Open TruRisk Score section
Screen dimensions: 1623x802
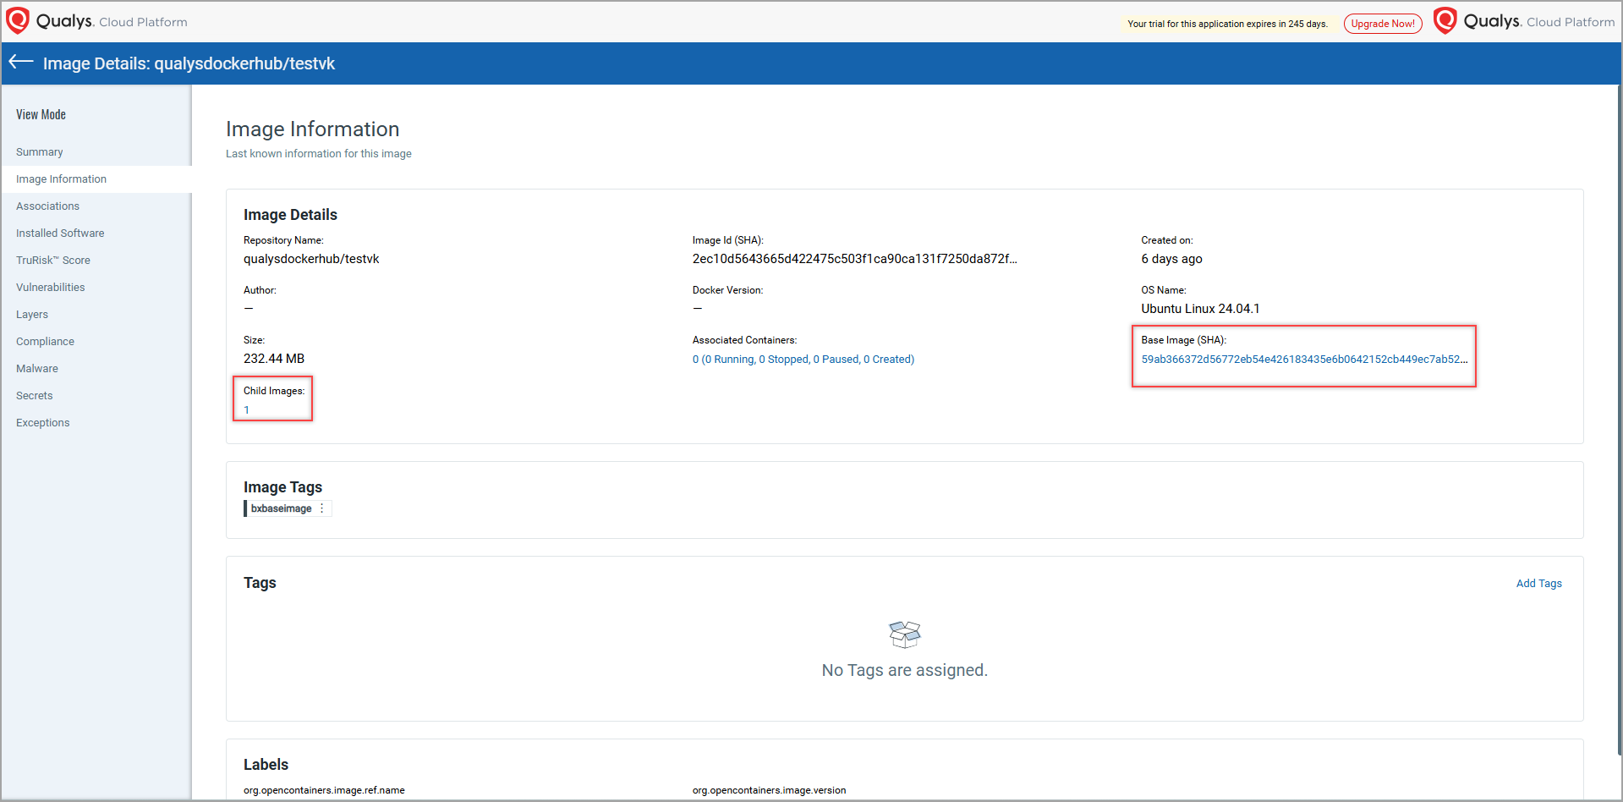[x=52, y=261]
